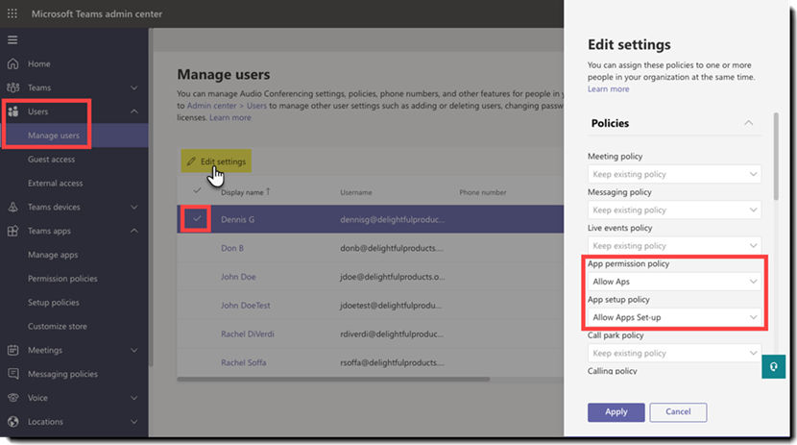The height and width of the screenshot is (445, 797).
Task: Click the horizontal scrollbar under user table
Action: [x=333, y=379]
